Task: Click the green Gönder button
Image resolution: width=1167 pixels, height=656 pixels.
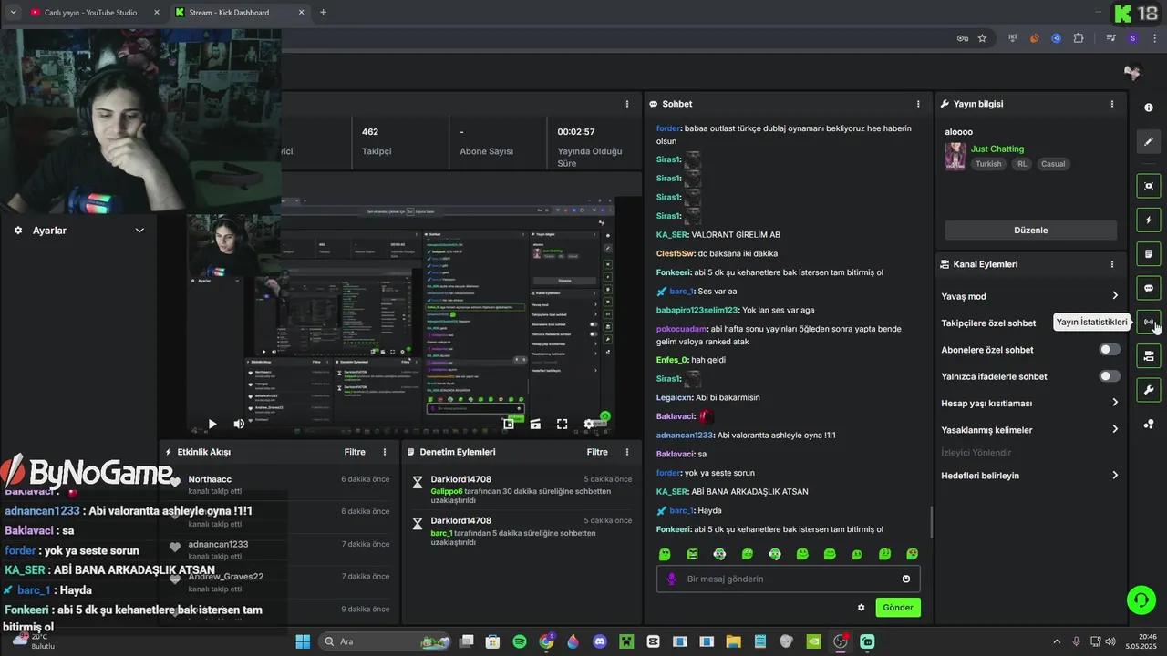Action: click(897, 608)
